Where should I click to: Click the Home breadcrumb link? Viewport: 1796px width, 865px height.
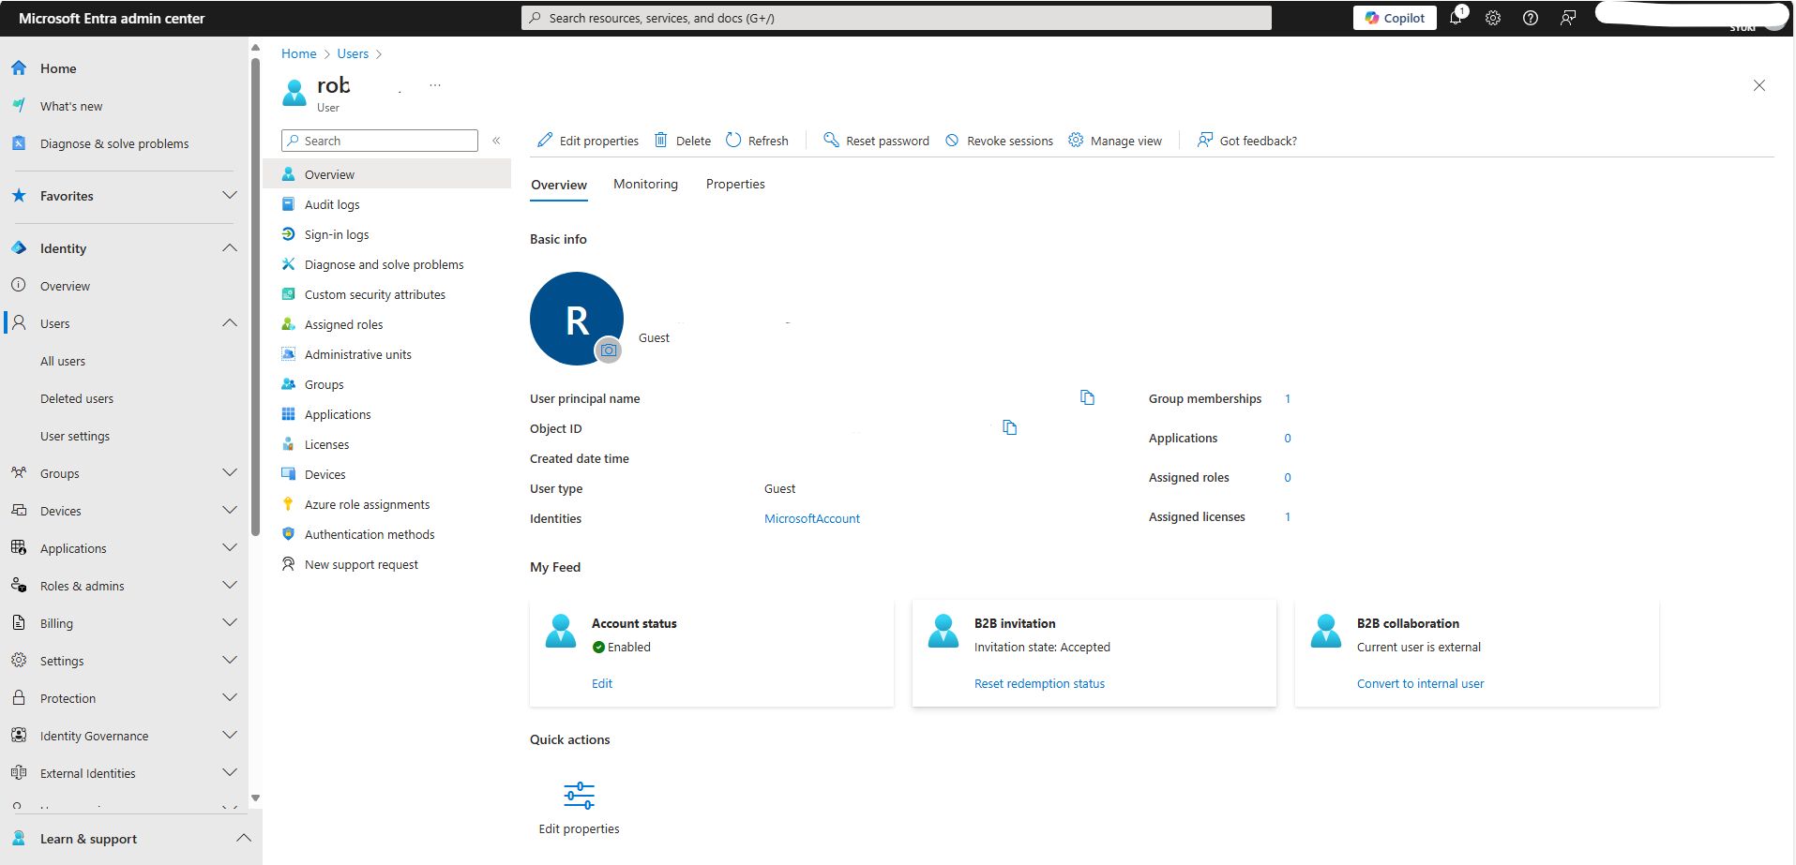299,53
